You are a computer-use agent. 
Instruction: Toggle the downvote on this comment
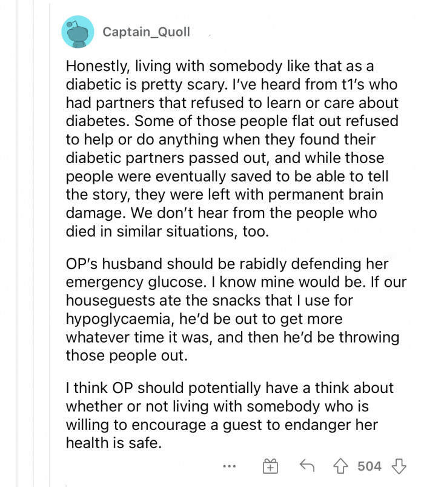pyautogui.click(x=400, y=465)
